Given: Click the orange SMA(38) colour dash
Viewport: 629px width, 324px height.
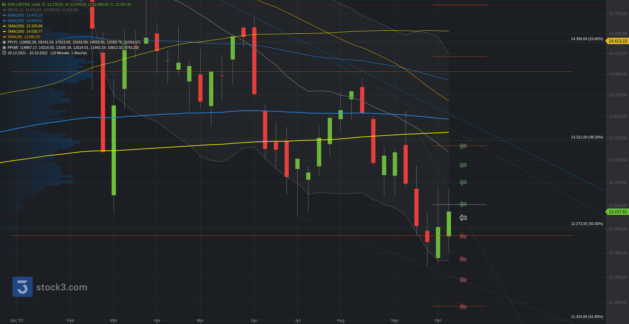Looking at the screenshot, I should tap(4, 37).
